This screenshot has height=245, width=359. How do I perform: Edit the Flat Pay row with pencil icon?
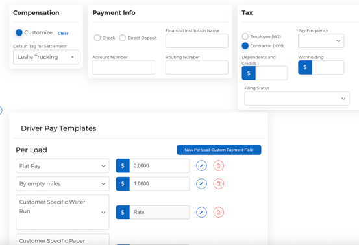tap(201, 166)
